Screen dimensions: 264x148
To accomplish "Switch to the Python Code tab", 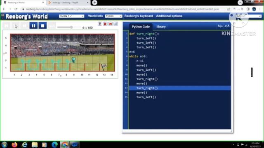I will pyautogui.click(x=141, y=27).
